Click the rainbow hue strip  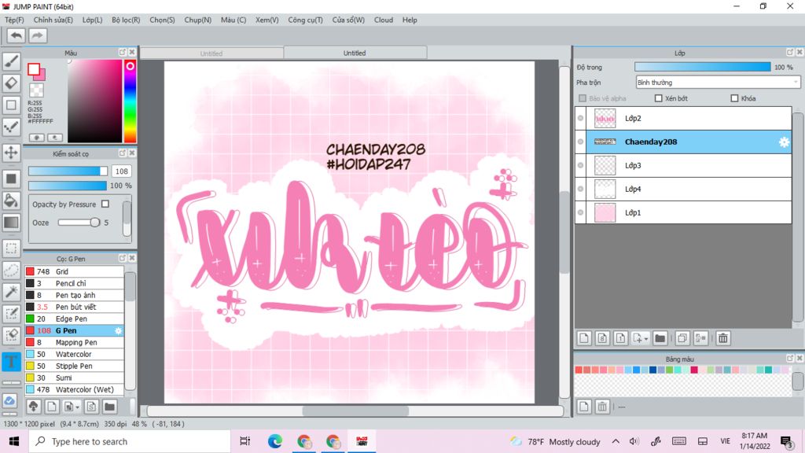[x=130, y=101]
